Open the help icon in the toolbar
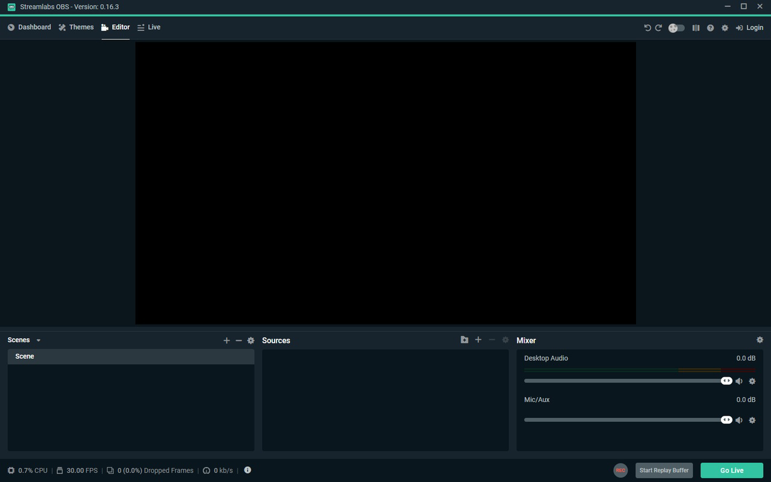This screenshot has width=771, height=482. point(710,27)
